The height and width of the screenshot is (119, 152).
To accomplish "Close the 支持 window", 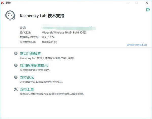I will pos(147,3).
